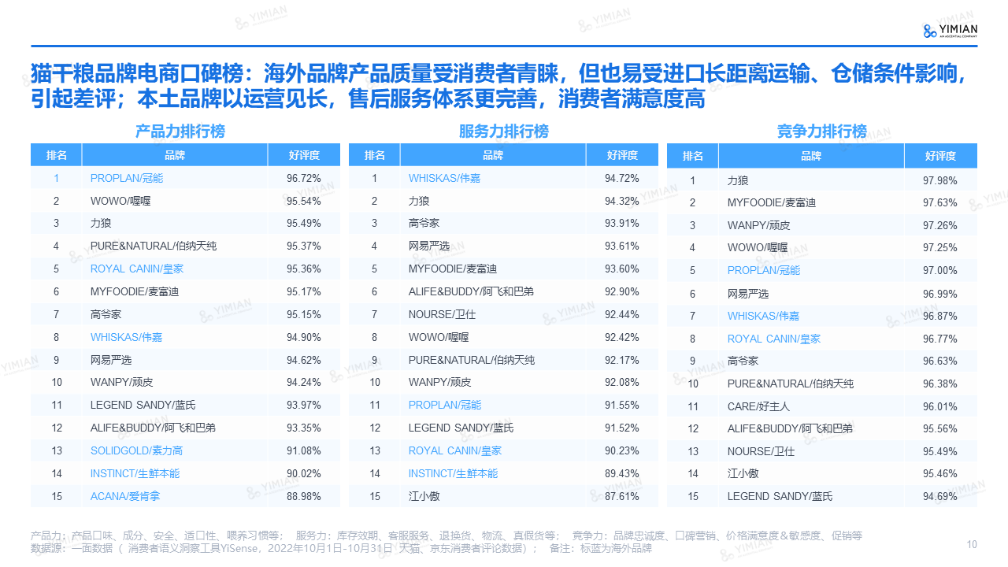Select the 竞争力排行榜 table heading
1008x567 pixels.
[x=822, y=132]
